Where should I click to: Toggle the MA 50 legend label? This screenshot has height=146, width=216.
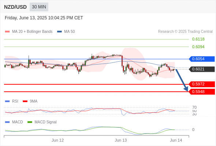[x=70, y=32]
